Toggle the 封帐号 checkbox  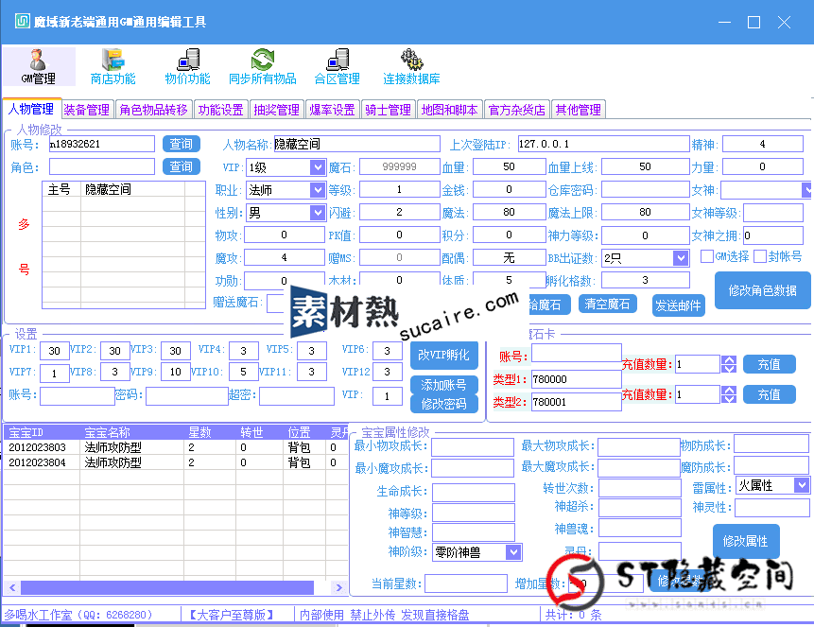(x=760, y=256)
